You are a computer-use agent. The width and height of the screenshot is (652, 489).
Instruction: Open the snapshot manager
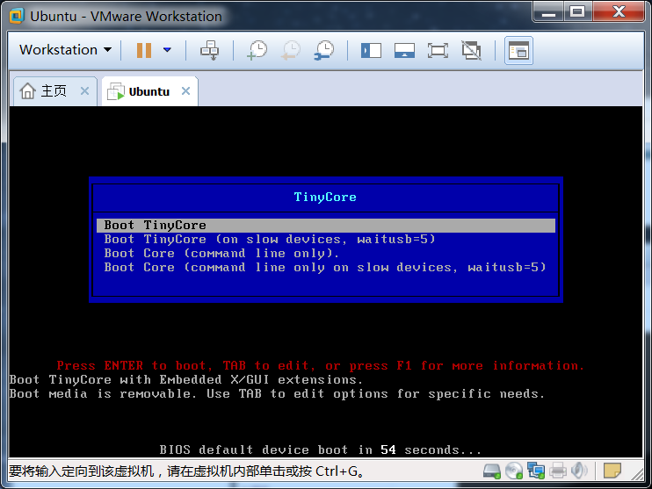[324, 50]
